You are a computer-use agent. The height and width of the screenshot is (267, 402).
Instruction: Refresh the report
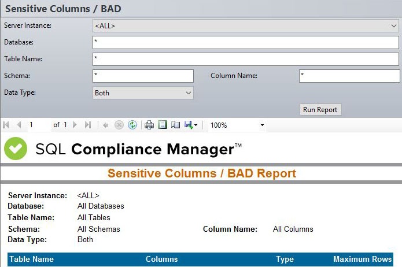(x=132, y=125)
